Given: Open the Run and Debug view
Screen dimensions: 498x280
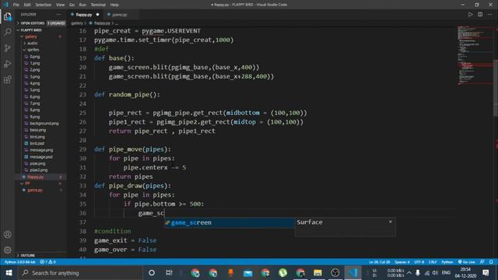Looking at the screenshot, I should tap(8, 64).
